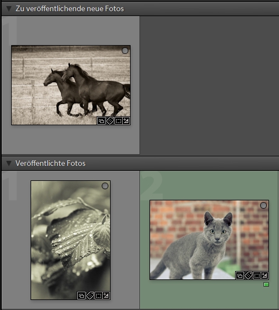Open crop badge on the cat photo
279x310 pixels.
[x=257, y=275]
